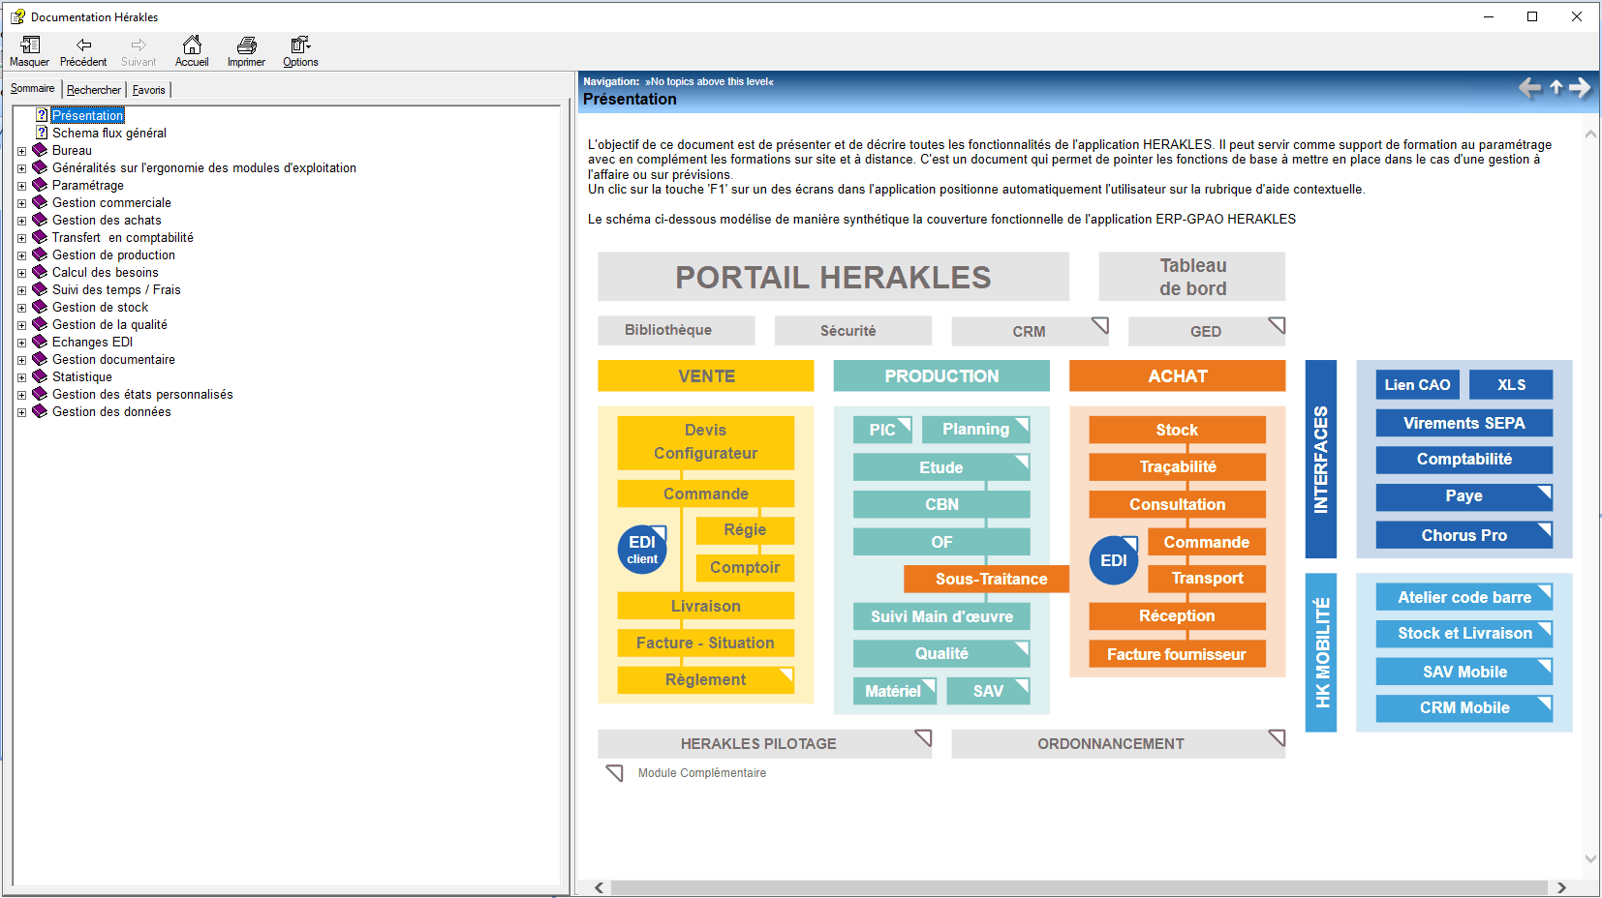
Task: Switch to the Rechercher tab
Action: (93, 89)
